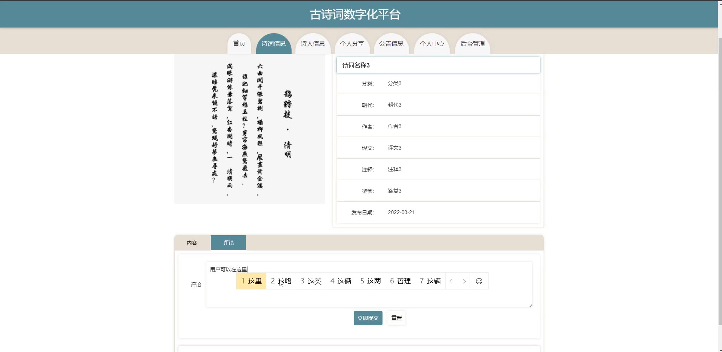Open 后台管理 tab
The height and width of the screenshot is (352, 722).
pos(473,44)
